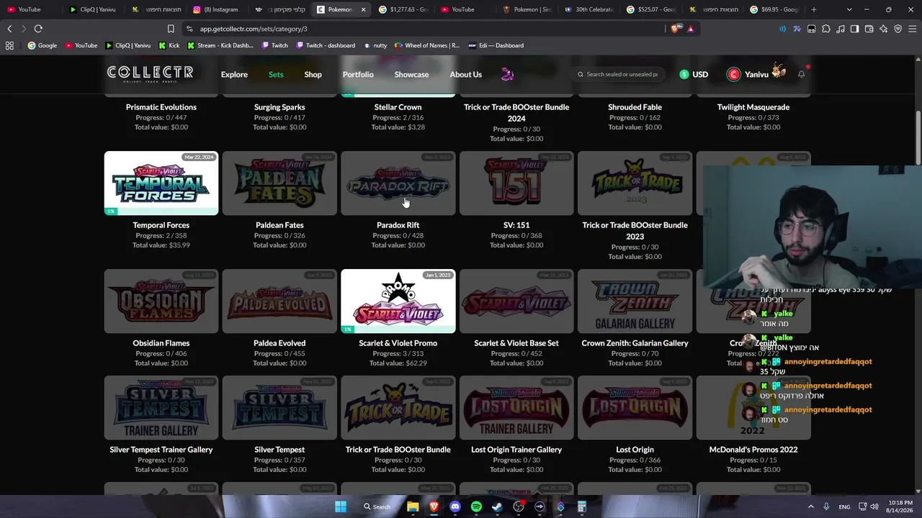This screenshot has height=518, width=922.
Task: Open the Scarlet & Violet Base Set thumbnail
Action: click(x=516, y=301)
